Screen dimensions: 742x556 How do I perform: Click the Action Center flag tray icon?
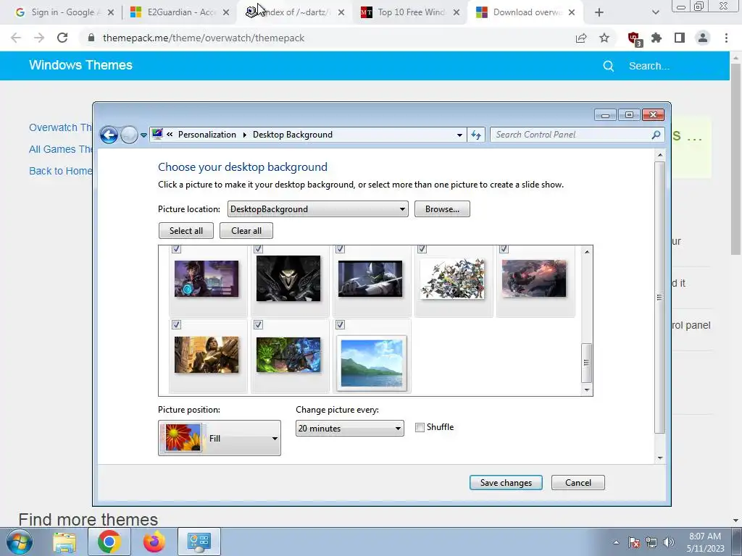tap(634, 543)
